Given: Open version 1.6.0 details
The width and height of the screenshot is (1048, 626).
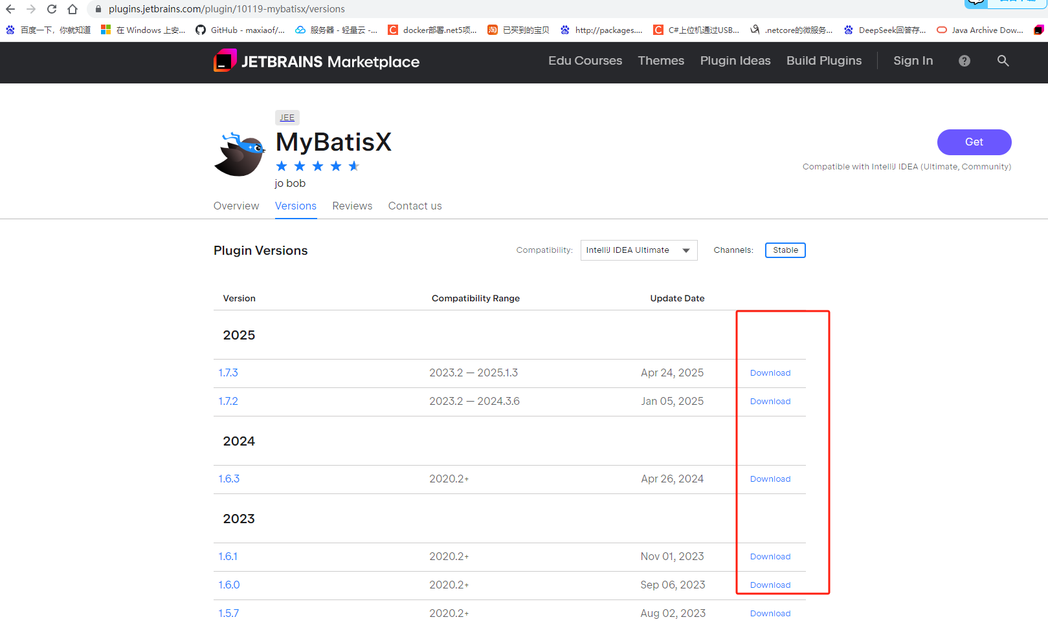Looking at the screenshot, I should (229, 585).
